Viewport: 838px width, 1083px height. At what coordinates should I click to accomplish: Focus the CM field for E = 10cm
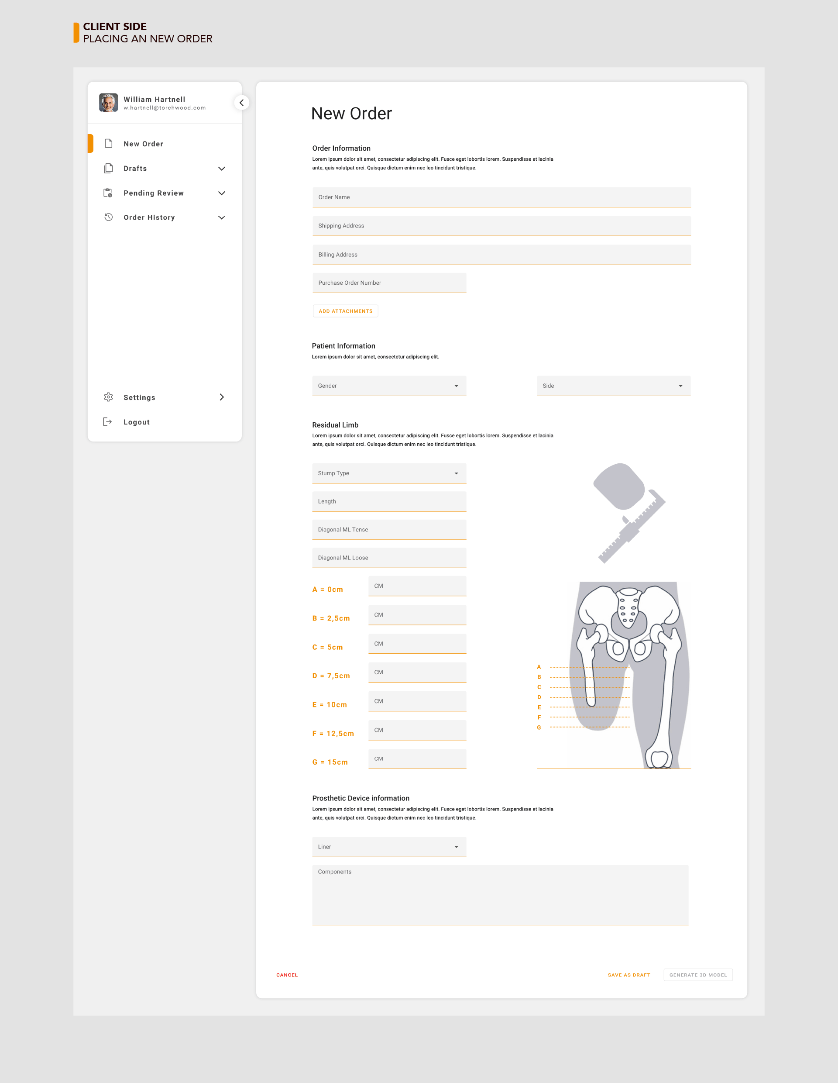tap(417, 701)
